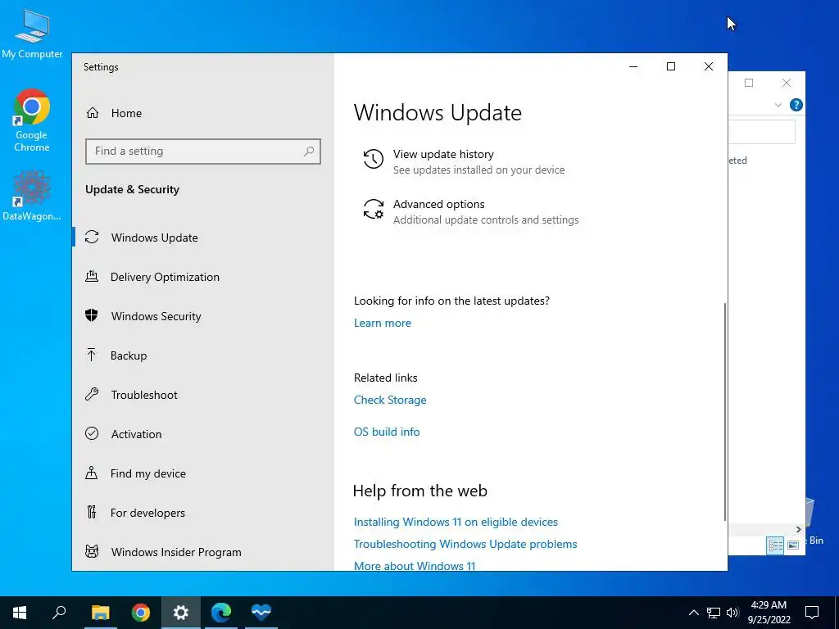Go to Delivery Optimization settings
Viewport: 839px width, 629px height.
165,277
